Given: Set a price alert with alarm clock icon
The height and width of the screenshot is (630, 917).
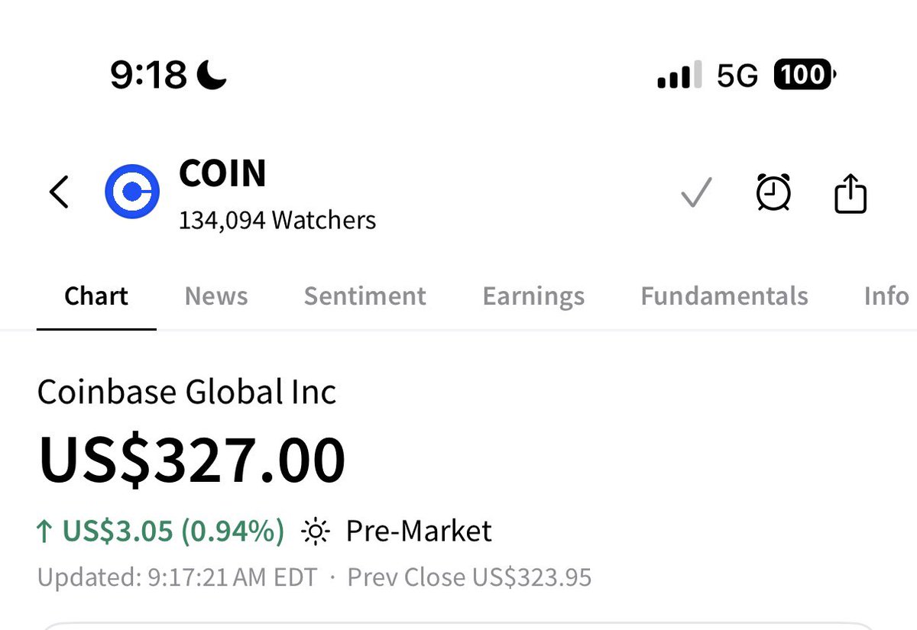Looking at the screenshot, I should (773, 192).
